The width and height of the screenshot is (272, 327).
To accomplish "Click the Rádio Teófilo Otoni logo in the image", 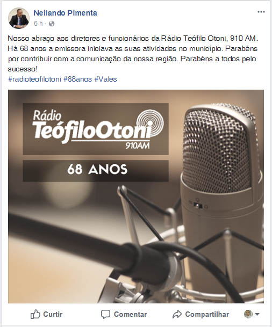I will pyautogui.click(x=96, y=129).
